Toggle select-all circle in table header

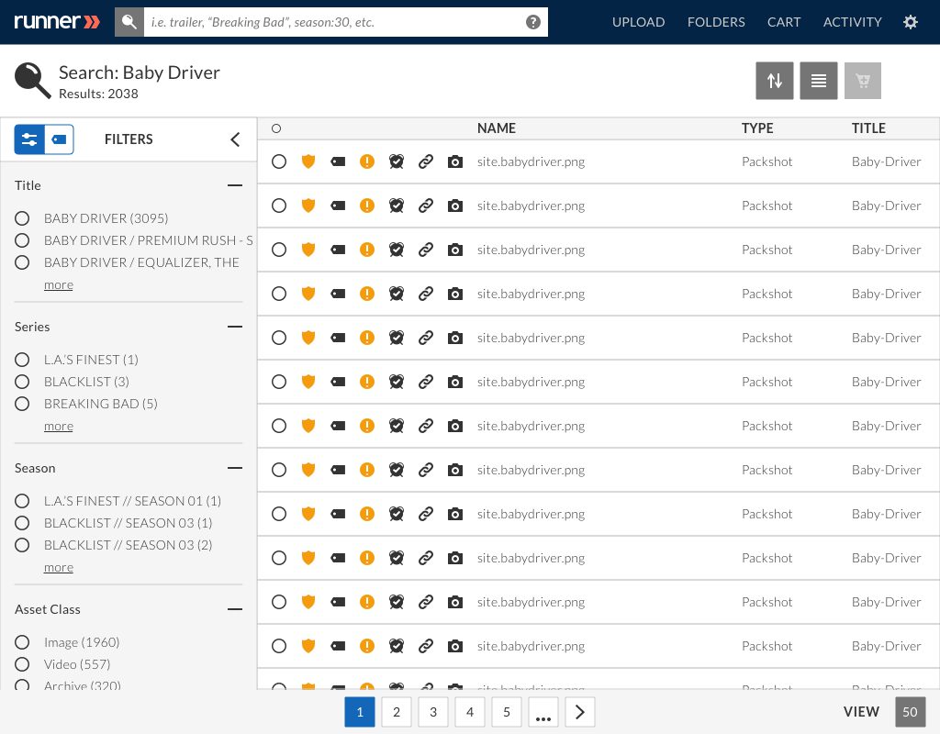(276, 128)
